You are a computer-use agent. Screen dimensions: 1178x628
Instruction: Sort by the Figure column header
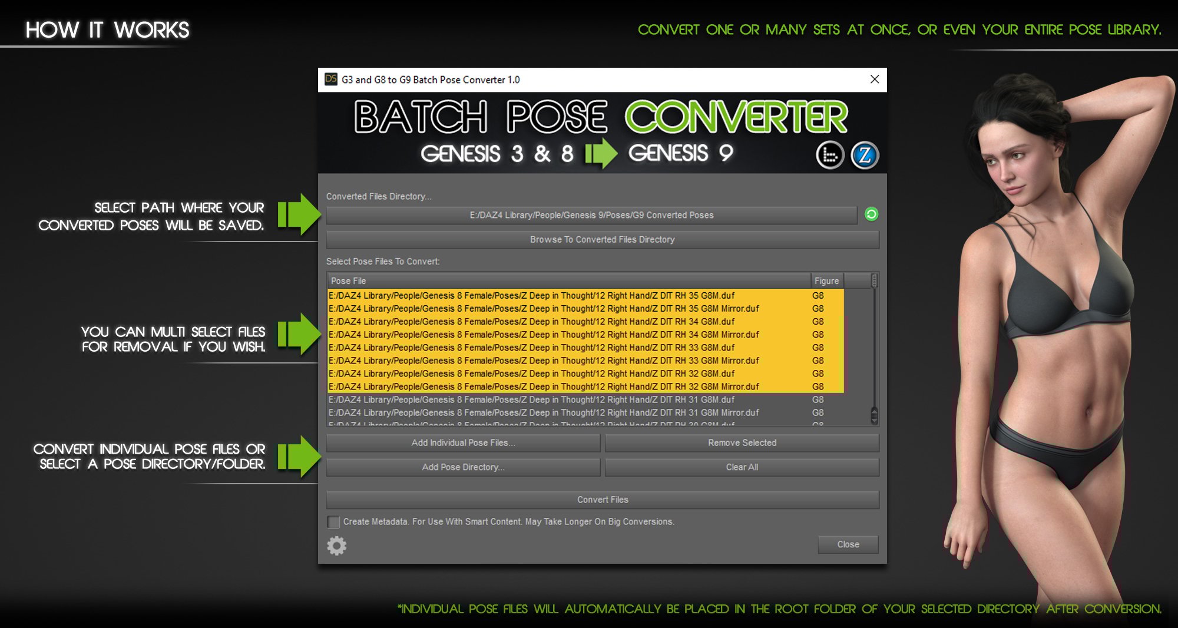tap(826, 281)
